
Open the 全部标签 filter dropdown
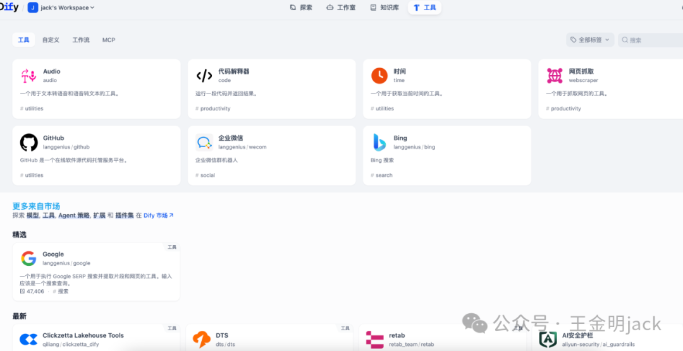[x=590, y=40]
